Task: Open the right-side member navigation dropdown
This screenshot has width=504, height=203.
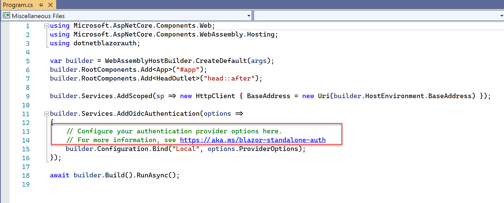Action: coord(501,16)
